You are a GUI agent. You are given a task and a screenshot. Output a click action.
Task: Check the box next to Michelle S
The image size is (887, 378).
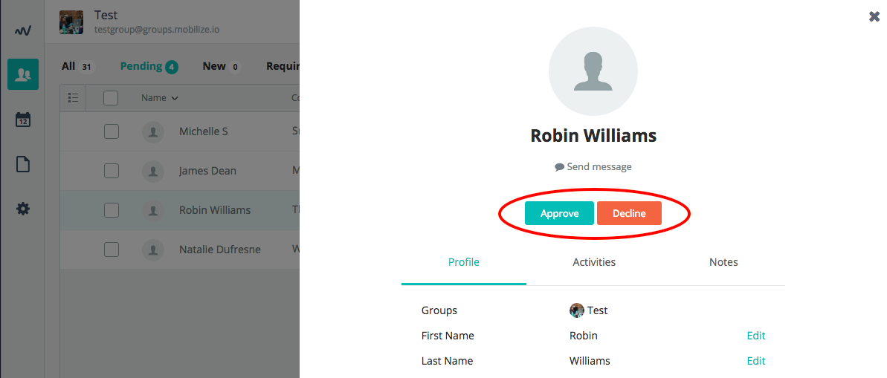[112, 131]
